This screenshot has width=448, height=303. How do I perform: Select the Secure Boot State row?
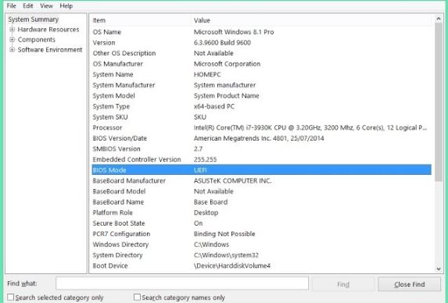(x=261, y=223)
